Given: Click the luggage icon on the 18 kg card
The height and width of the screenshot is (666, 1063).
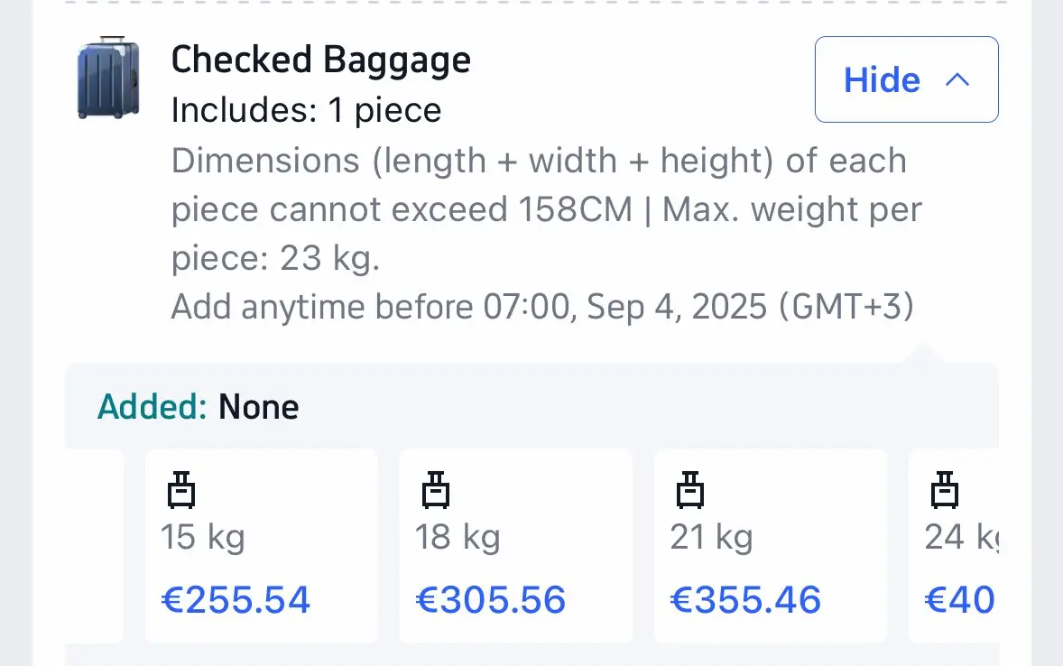Looking at the screenshot, I should click(x=436, y=490).
